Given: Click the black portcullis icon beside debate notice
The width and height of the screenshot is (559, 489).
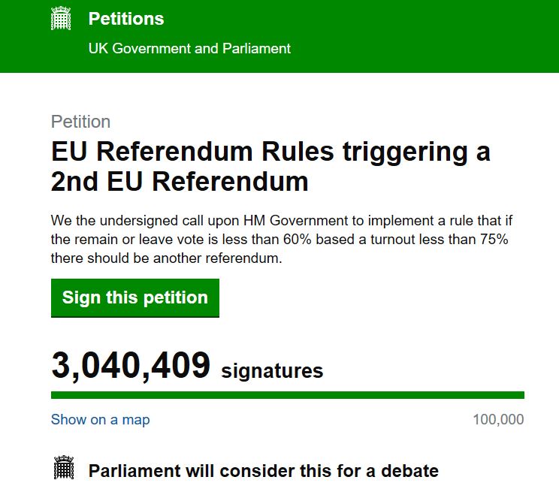Looking at the screenshot, I should pyautogui.click(x=64, y=467).
